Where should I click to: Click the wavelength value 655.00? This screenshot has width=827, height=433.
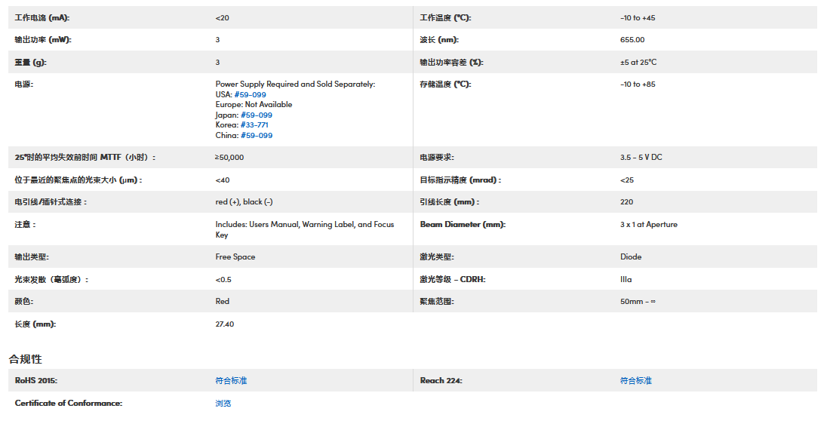[x=632, y=40]
